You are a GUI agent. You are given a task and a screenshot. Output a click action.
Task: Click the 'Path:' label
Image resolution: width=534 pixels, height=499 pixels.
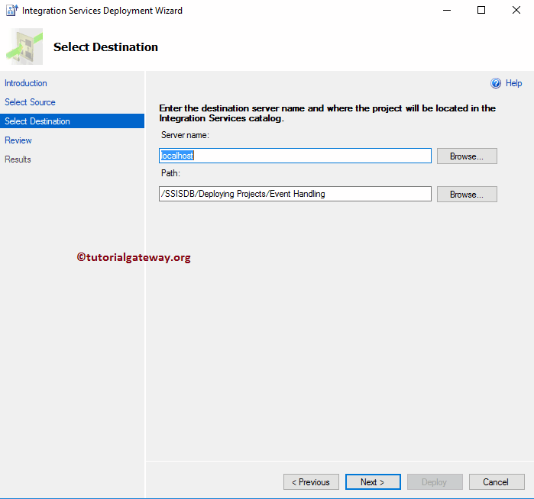(x=170, y=173)
